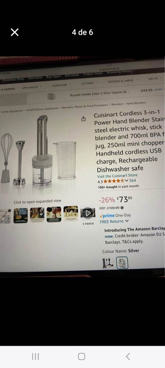Open the Kitchen category menu
The width and height of the screenshot is (165, 368).
tap(89, 83)
